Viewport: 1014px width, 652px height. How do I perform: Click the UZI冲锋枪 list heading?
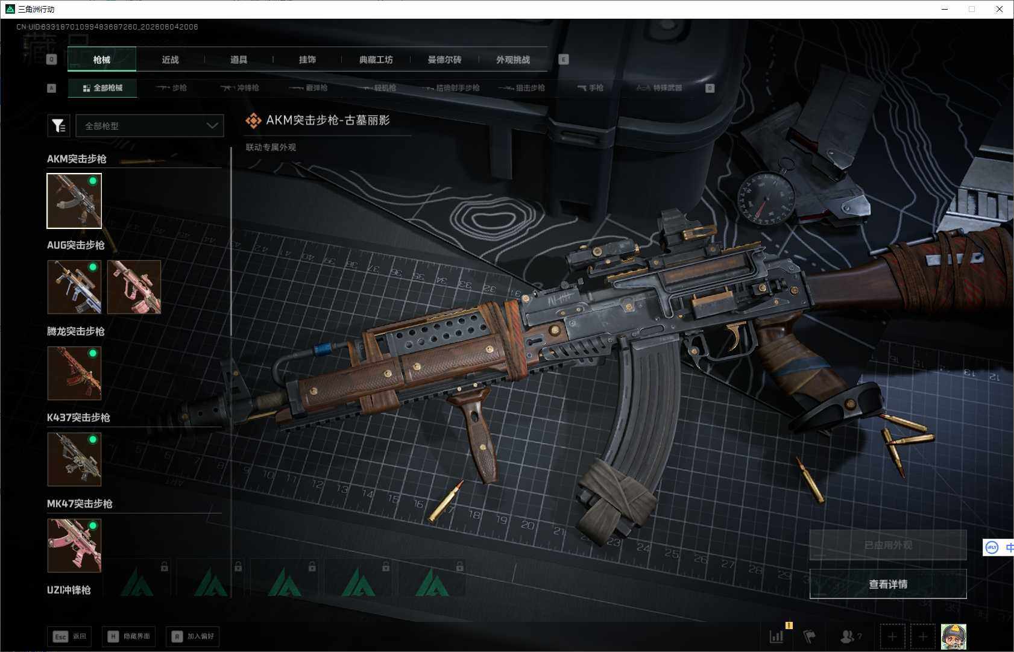point(69,590)
